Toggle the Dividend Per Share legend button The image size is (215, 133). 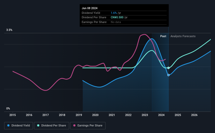coord(52,126)
